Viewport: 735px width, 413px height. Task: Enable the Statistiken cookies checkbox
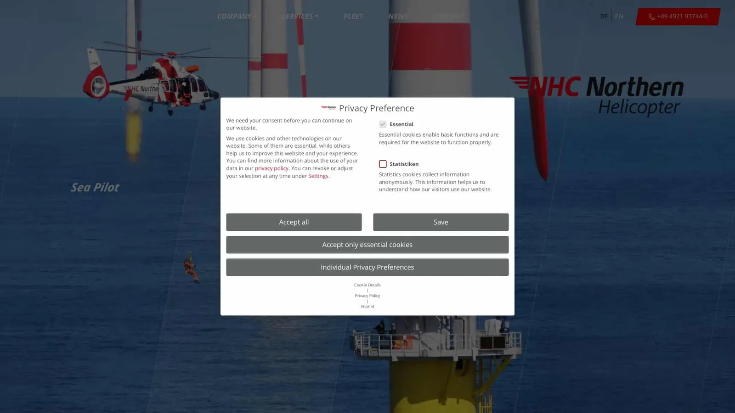[383, 164]
